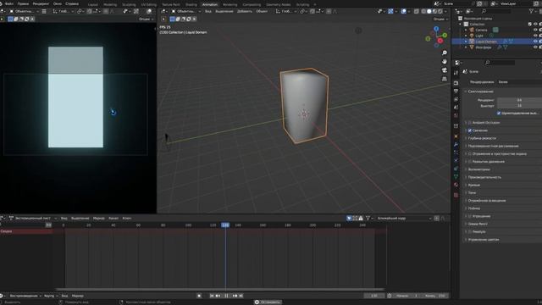542x305 pixels.
Task: Open the Render properties tab icon
Action: coord(456,83)
